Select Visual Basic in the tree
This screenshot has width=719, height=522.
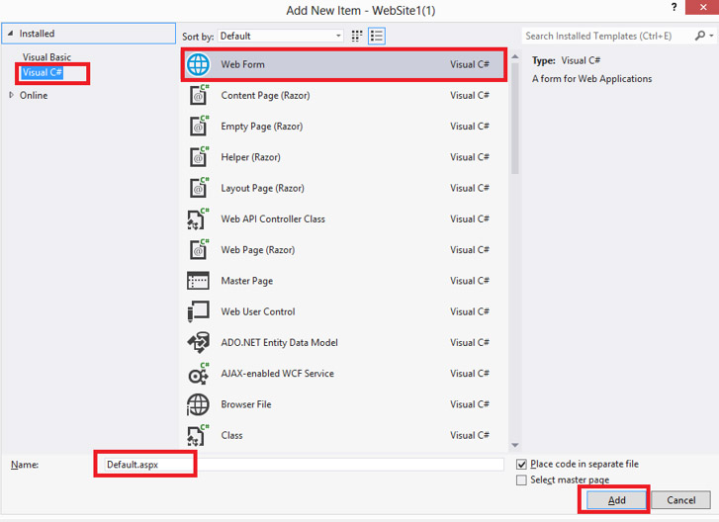[46, 57]
